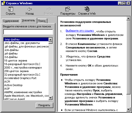Click the help topic pane scrollbar thumb

click(128, 57)
